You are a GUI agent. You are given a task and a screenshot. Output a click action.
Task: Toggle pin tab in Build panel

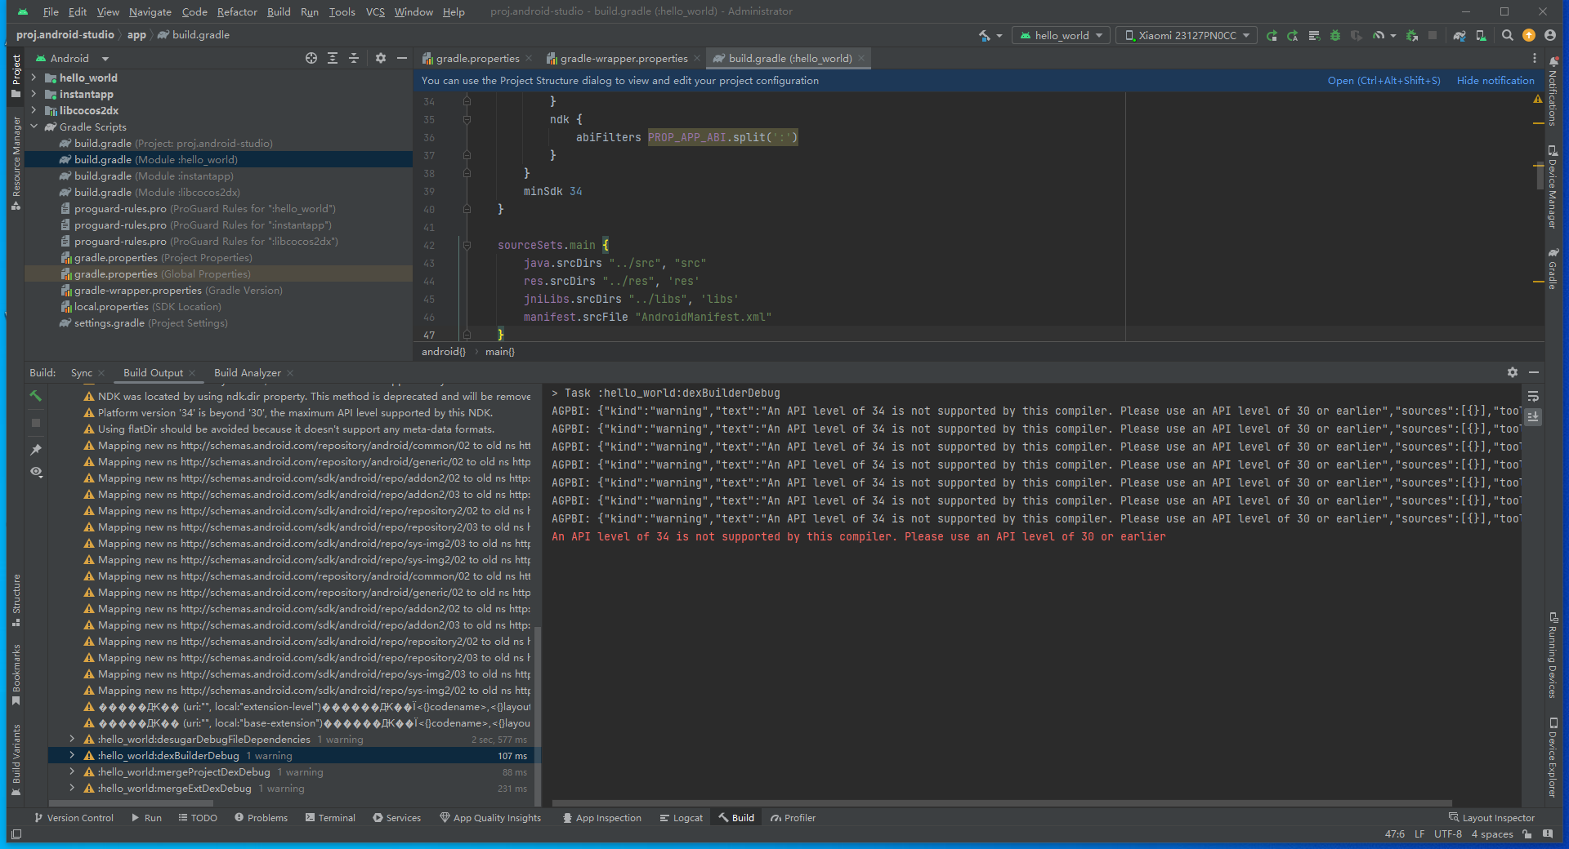[x=36, y=450]
